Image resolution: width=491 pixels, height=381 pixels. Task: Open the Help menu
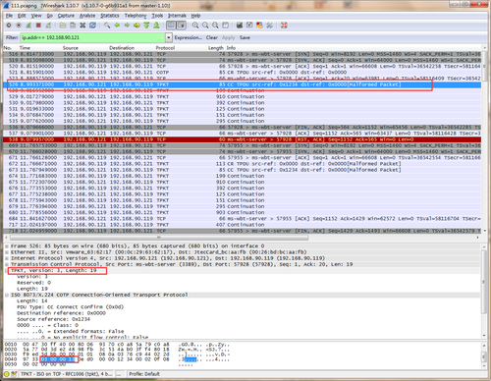(195, 16)
